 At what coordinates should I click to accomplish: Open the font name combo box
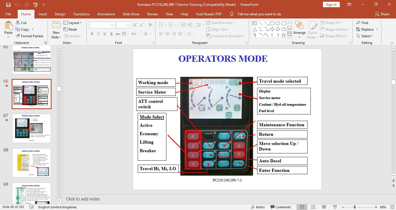[x=102, y=25]
